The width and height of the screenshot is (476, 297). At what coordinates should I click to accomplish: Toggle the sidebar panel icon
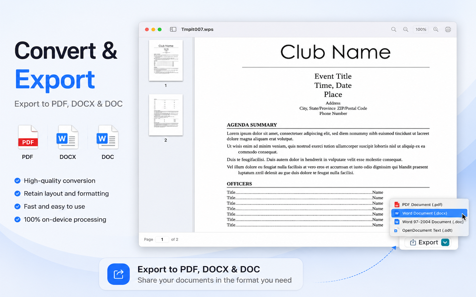[x=173, y=29]
